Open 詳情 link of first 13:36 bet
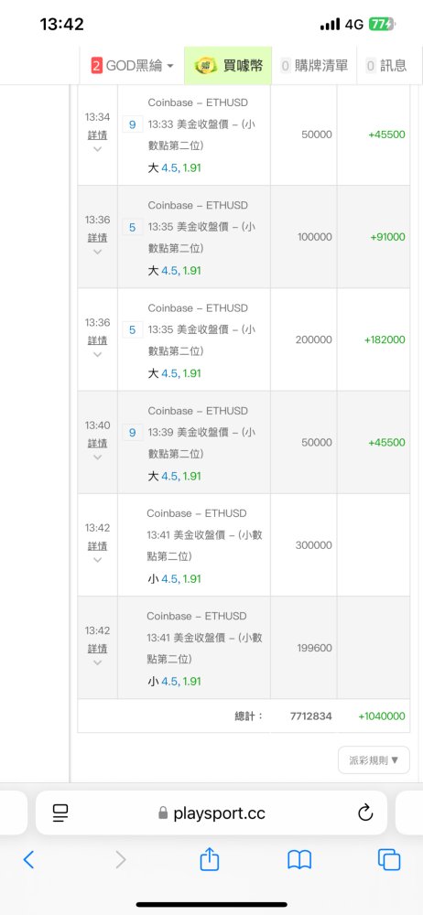Viewport: 423px width, 915px height. pyautogui.click(x=98, y=238)
